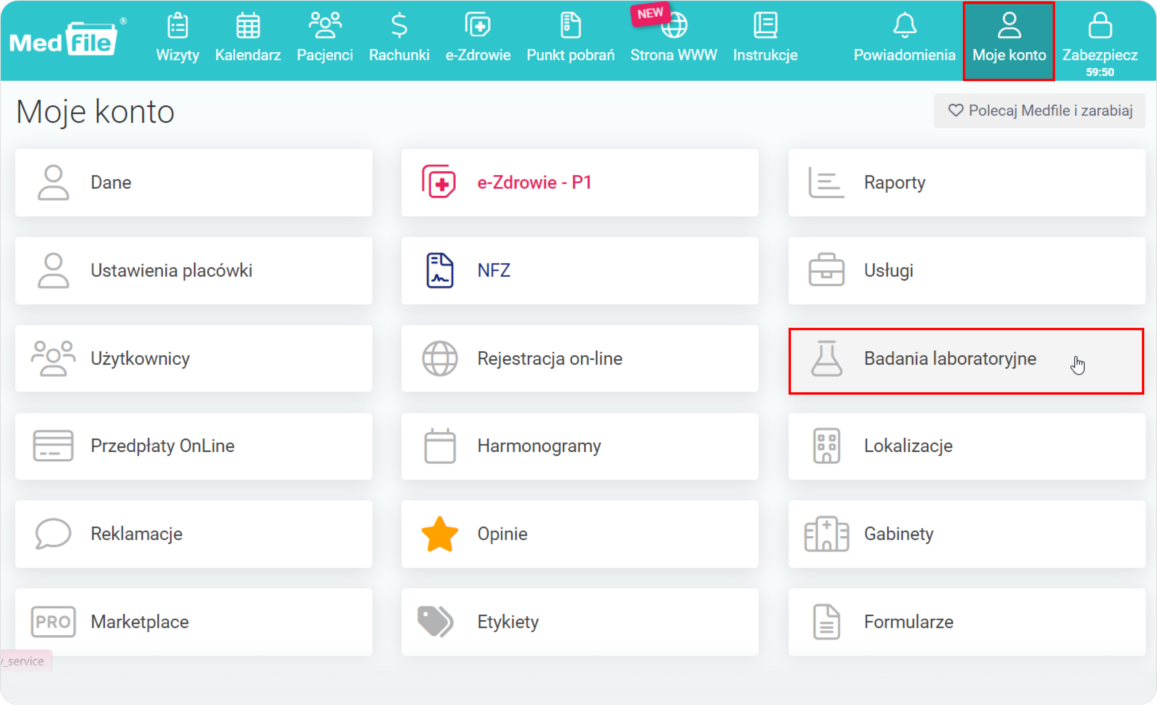Image resolution: width=1157 pixels, height=705 pixels.
Task: Click the Badania laboratoryjne flask icon
Action: click(x=826, y=358)
